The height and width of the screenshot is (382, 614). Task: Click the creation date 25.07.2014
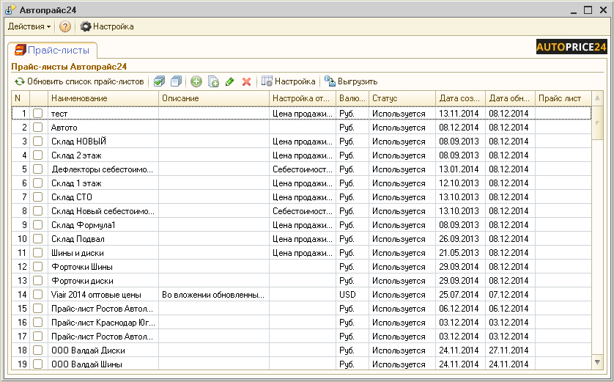point(459,295)
